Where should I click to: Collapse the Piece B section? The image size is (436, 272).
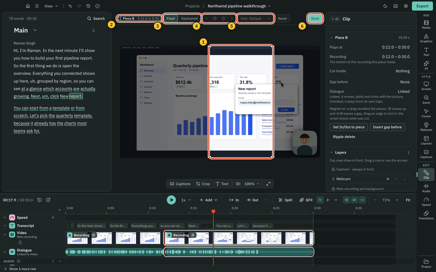(331, 38)
